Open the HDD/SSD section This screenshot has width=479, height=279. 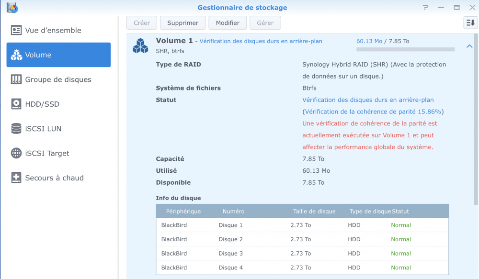click(x=42, y=104)
